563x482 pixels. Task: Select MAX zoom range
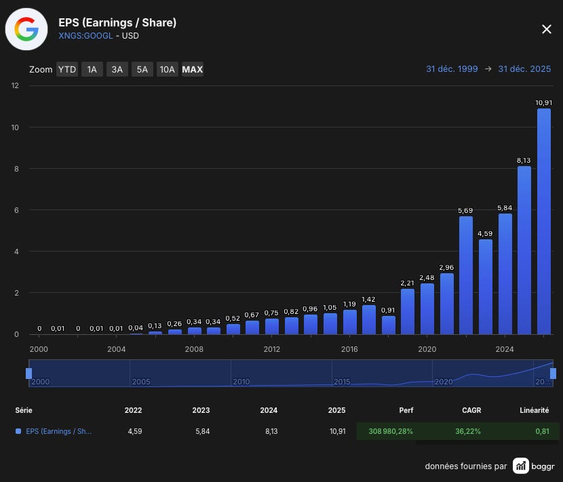click(193, 69)
